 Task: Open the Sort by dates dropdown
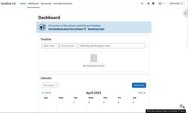pyautogui.click(x=69, y=46)
